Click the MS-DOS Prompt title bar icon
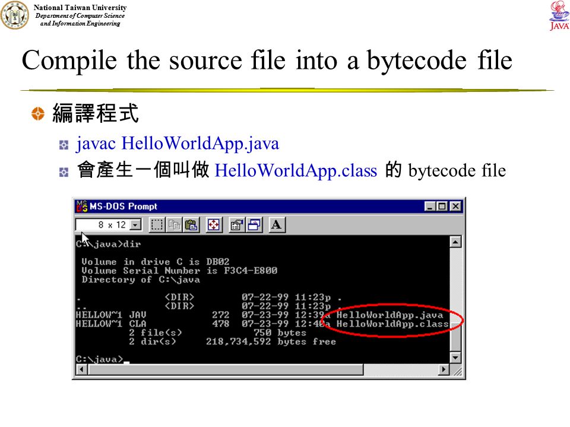This screenshot has height=427, width=570. click(81, 206)
